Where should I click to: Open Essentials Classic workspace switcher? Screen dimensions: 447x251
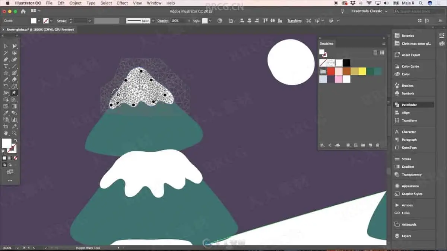(369, 11)
